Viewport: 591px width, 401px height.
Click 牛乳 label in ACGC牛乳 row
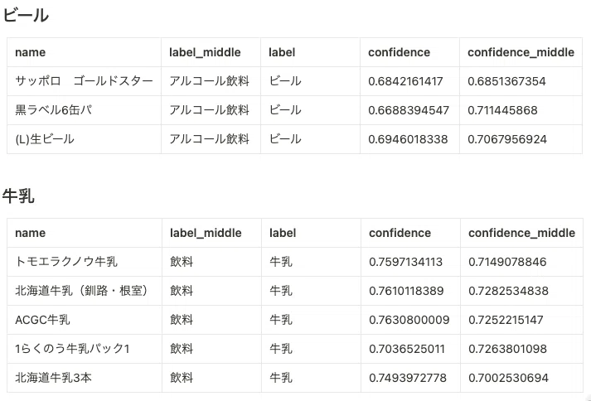(281, 320)
